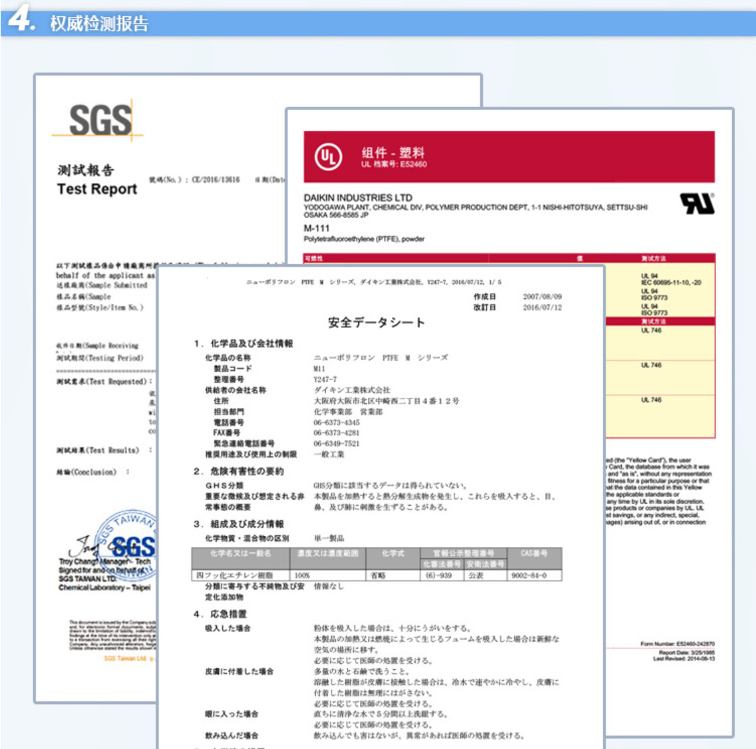Click the orange 'SGS Taiwan Ltd.' footer text

[125, 658]
